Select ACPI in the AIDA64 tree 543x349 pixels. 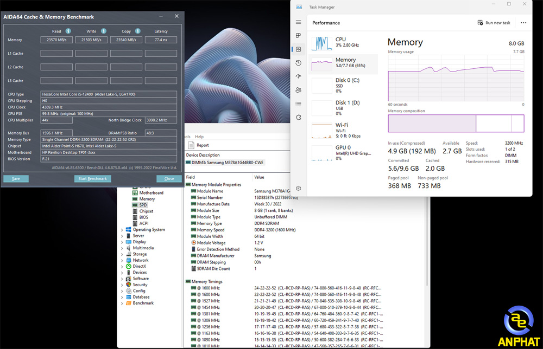(144, 223)
